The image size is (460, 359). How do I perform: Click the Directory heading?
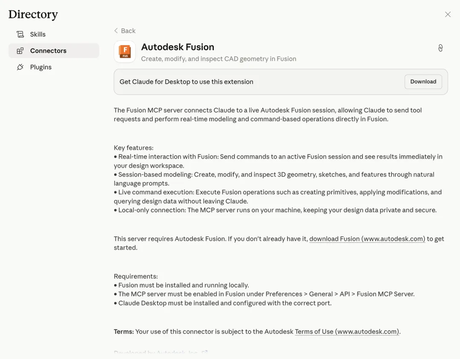tap(33, 14)
